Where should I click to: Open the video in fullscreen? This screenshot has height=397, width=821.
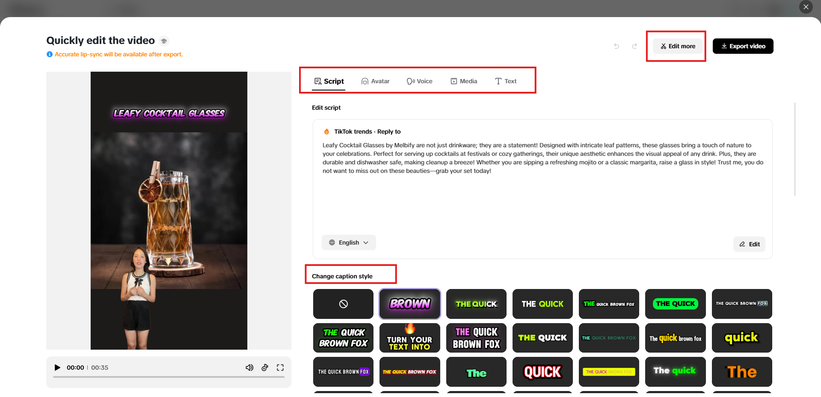click(x=280, y=368)
